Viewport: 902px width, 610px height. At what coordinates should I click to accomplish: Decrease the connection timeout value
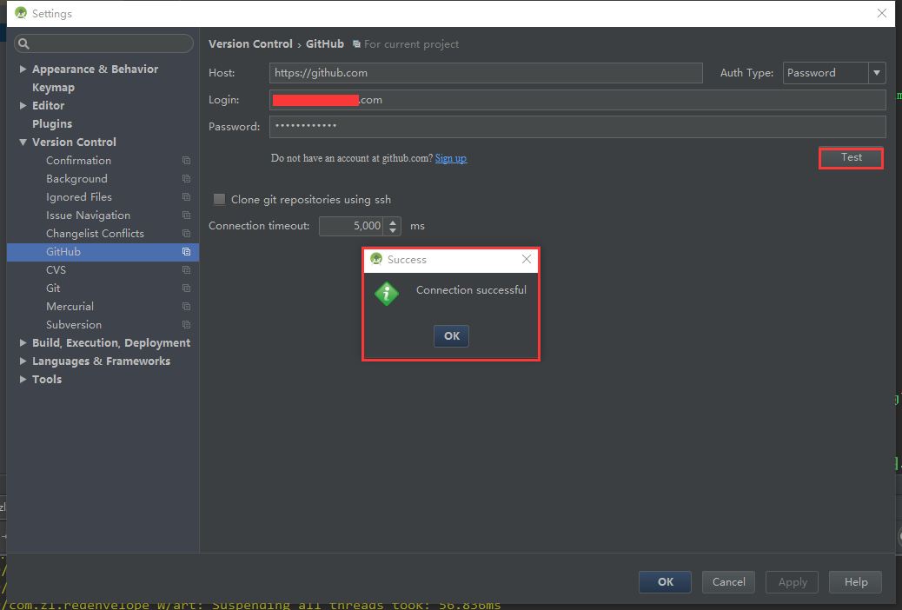pos(392,230)
